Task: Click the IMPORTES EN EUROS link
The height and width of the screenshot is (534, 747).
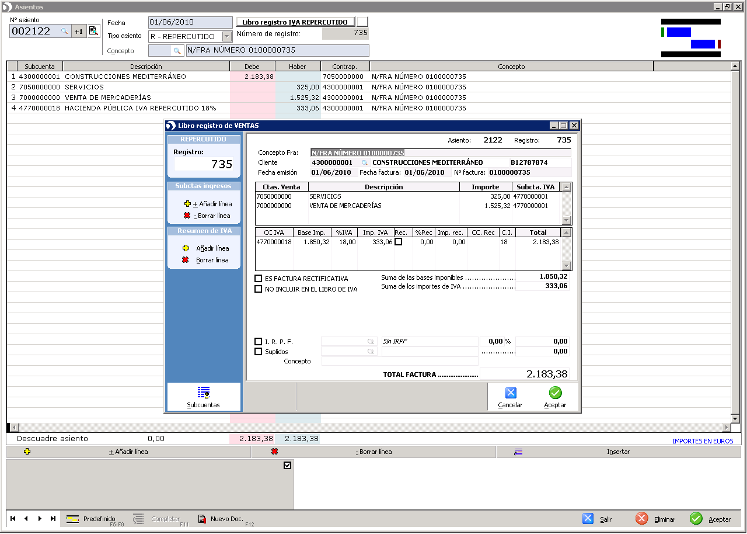Action: 703,441
